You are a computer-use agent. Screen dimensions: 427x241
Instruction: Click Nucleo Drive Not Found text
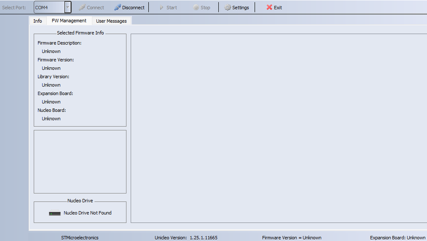88,213
